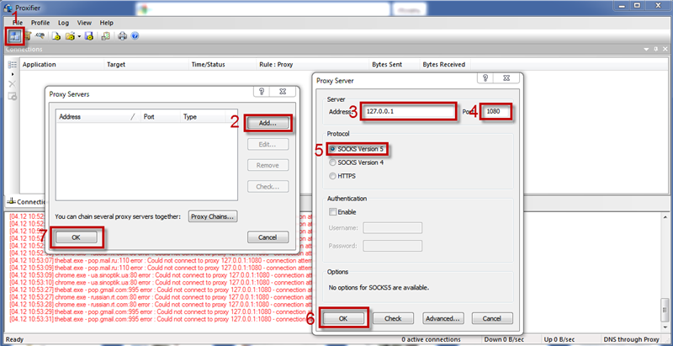Click the printer toolbar icon
The image size is (673, 346).
pyautogui.click(x=122, y=36)
